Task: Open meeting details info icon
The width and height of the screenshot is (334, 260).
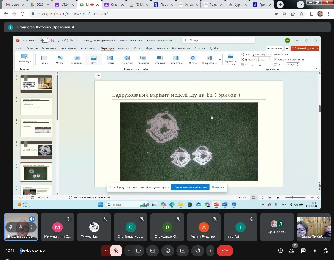Action: coord(280,250)
